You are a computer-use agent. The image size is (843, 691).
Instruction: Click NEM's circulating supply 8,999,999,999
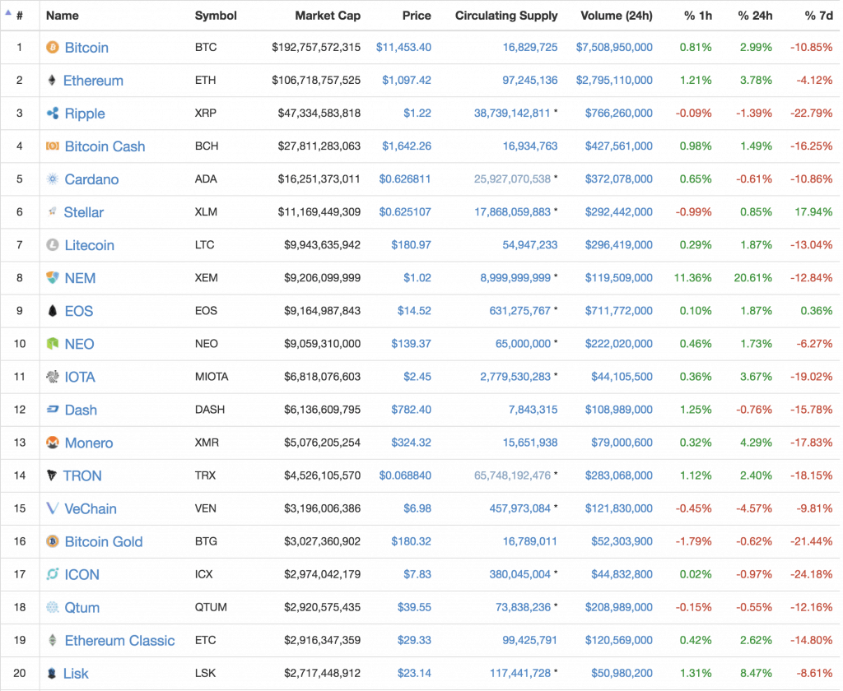click(x=515, y=278)
